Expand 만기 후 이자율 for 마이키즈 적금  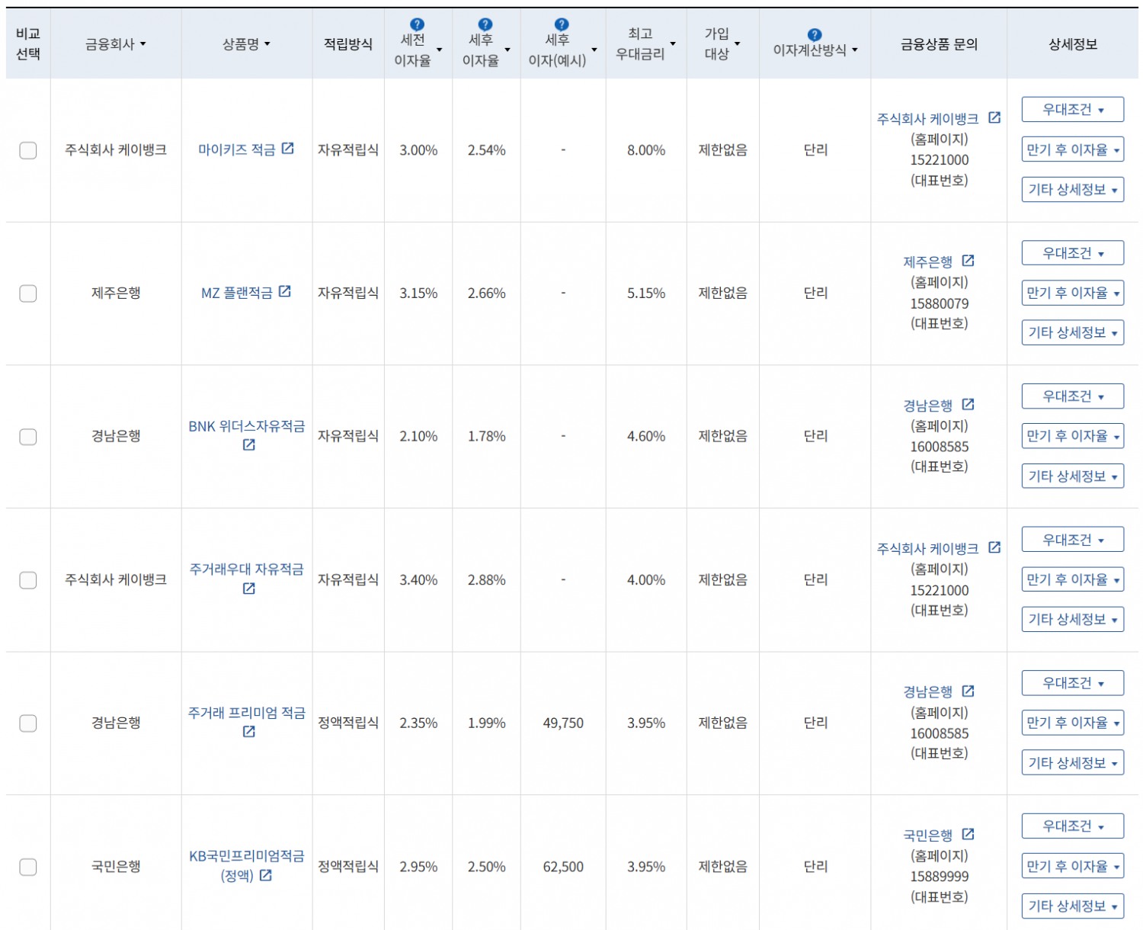[1073, 149]
